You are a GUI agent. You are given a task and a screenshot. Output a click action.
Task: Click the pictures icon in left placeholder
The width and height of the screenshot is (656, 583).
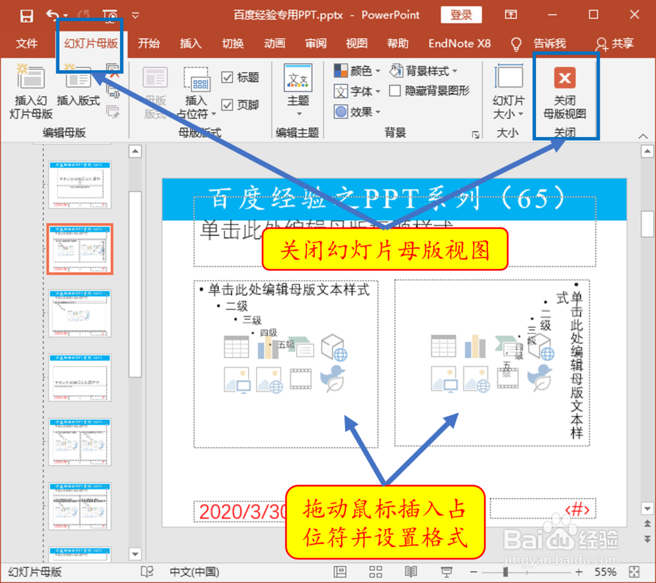pos(237,380)
